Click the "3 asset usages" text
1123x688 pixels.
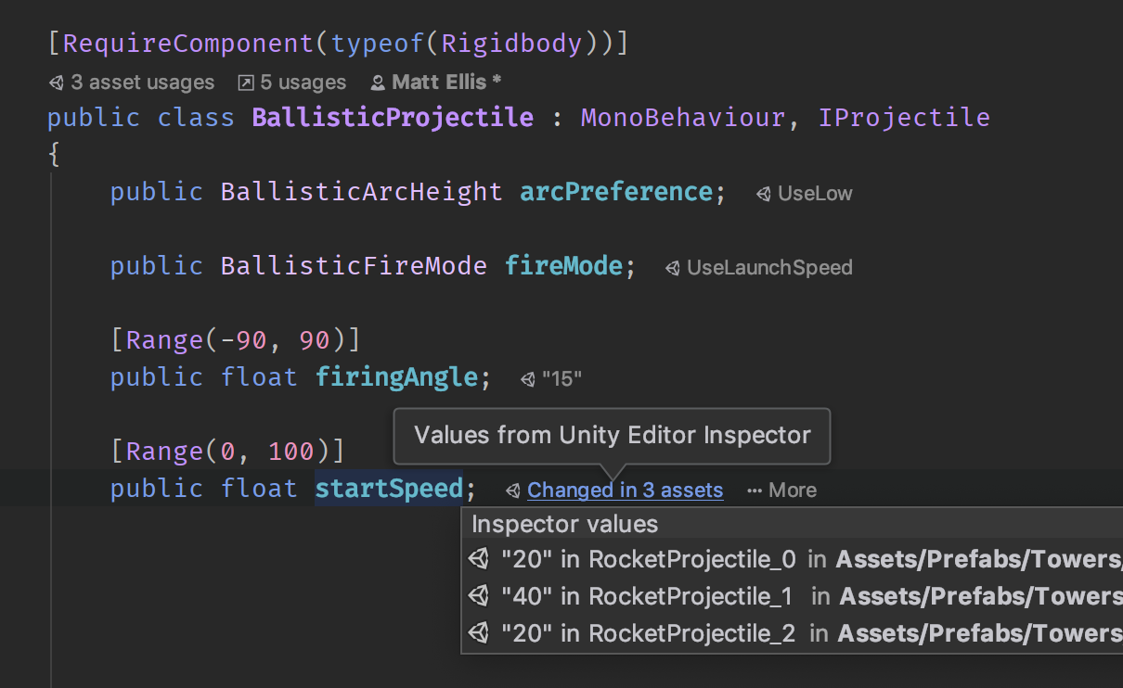(x=142, y=83)
